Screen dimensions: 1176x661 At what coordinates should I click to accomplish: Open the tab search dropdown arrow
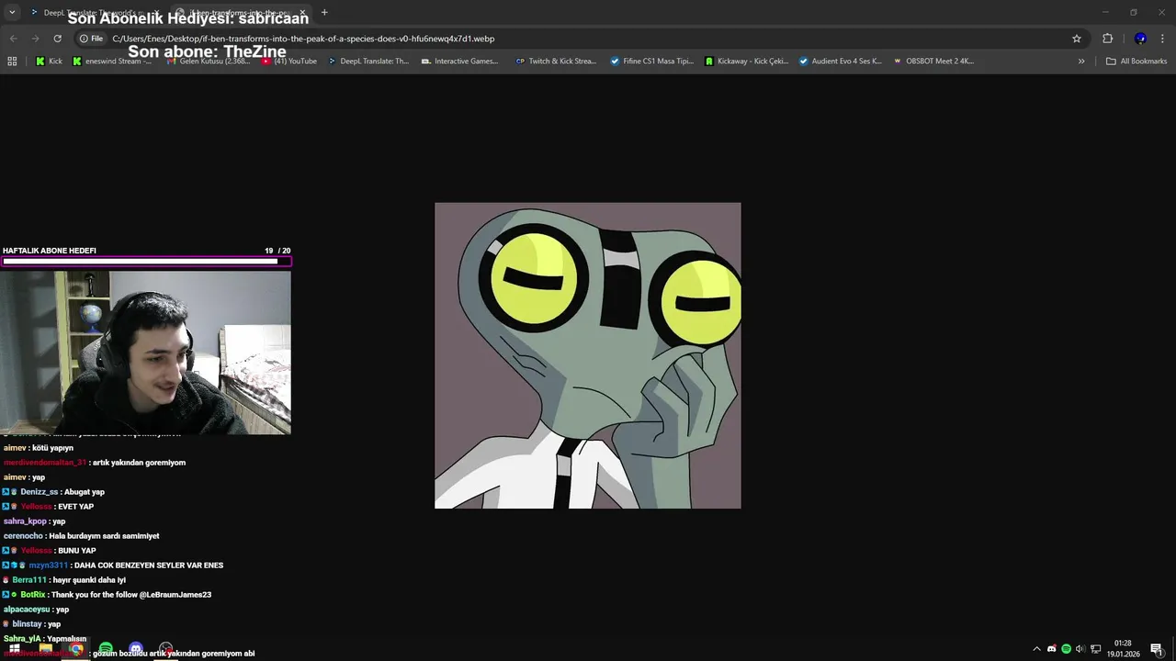coord(12,12)
